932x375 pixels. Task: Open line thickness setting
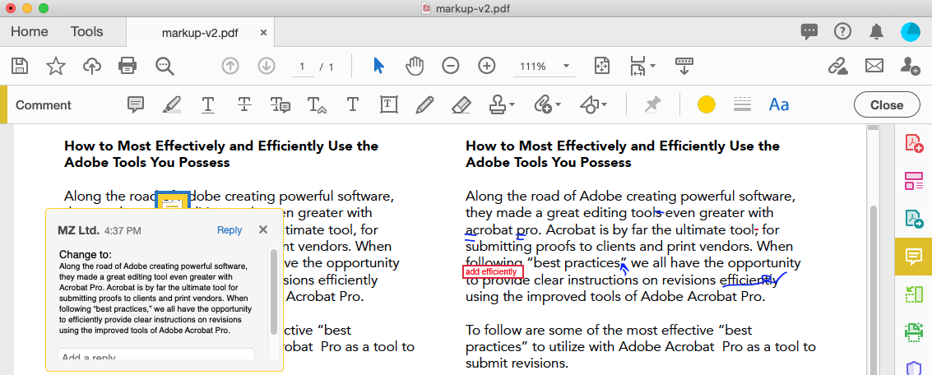[742, 105]
